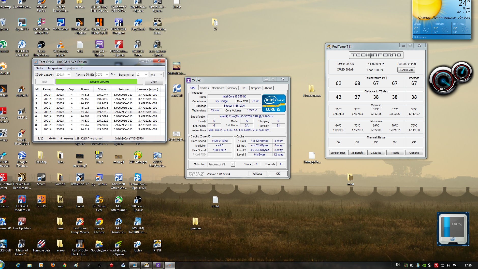
Task: Launch Google Chrome from the desktop
Action: (99, 222)
